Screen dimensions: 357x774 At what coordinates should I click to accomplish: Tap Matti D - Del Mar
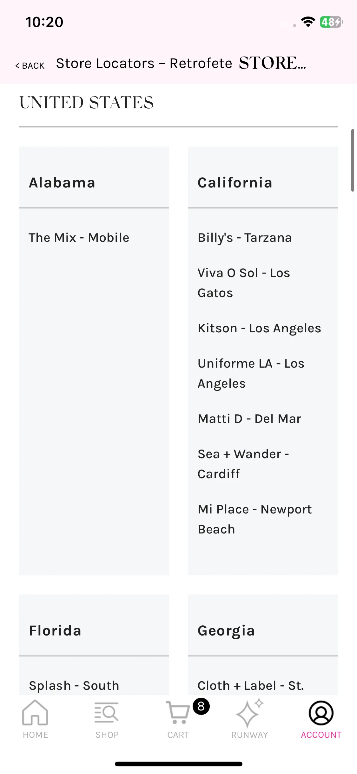(x=249, y=419)
